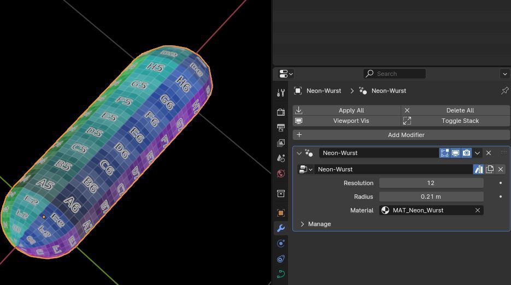Toggle modifier render visibility
This screenshot has width=511, height=285.
click(x=466, y=153)
